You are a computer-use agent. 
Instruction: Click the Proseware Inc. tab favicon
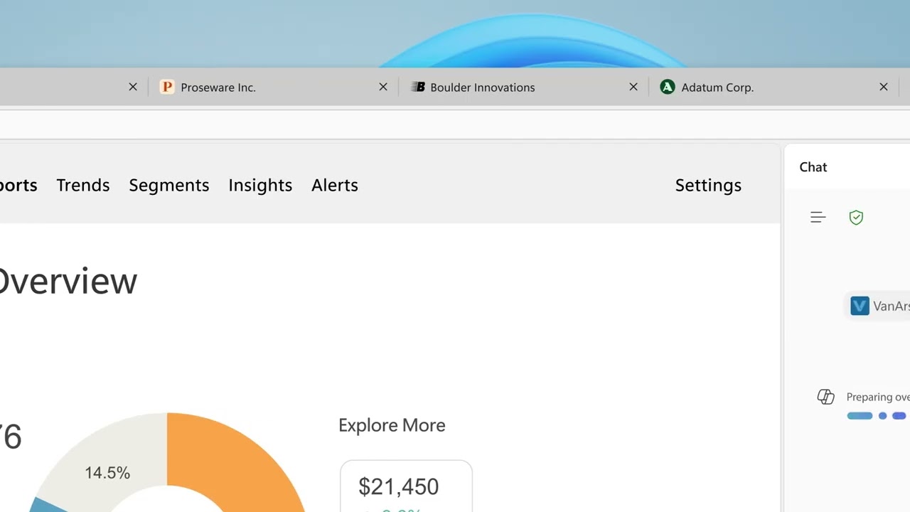point(167,87)
